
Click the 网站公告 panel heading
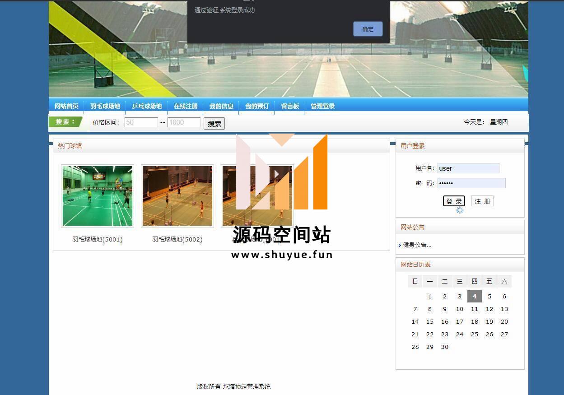pyautogui.click(x=413, y=227)
